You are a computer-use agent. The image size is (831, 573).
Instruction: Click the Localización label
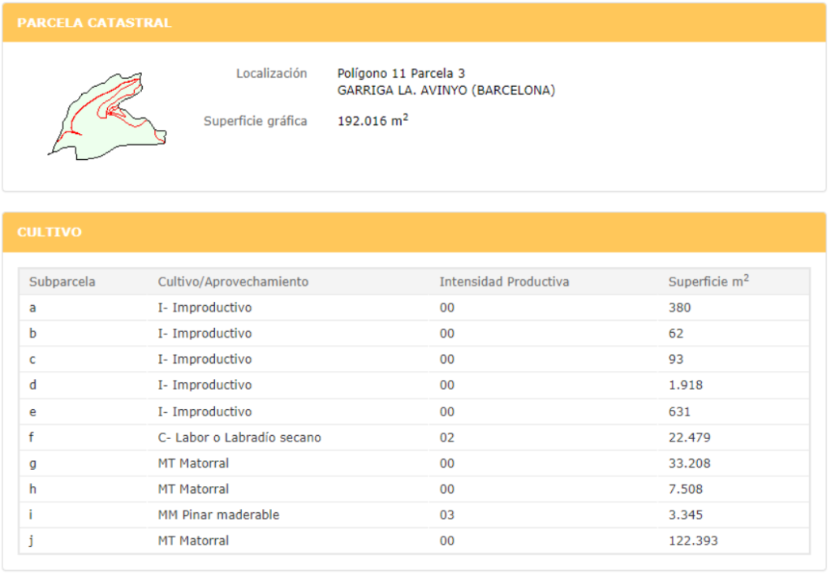[271, 74]
